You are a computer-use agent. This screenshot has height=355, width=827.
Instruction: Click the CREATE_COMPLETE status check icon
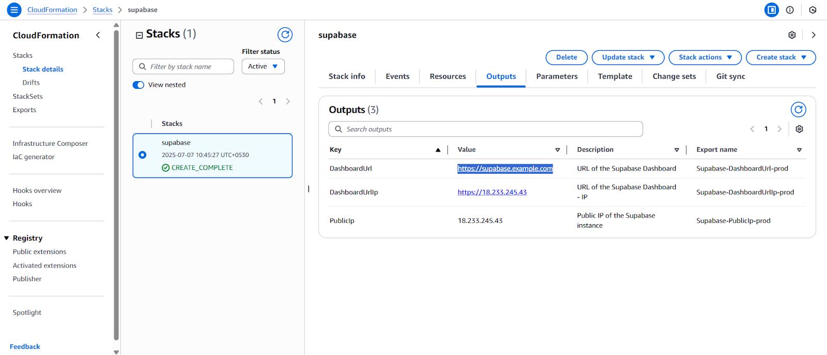click(165, 168)
